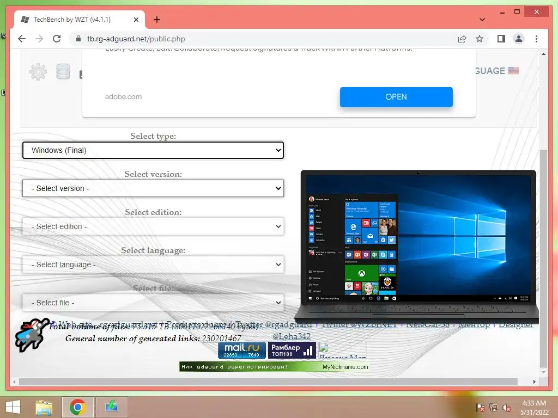Click the blue OPEN button in the ad

coord(396,97)
